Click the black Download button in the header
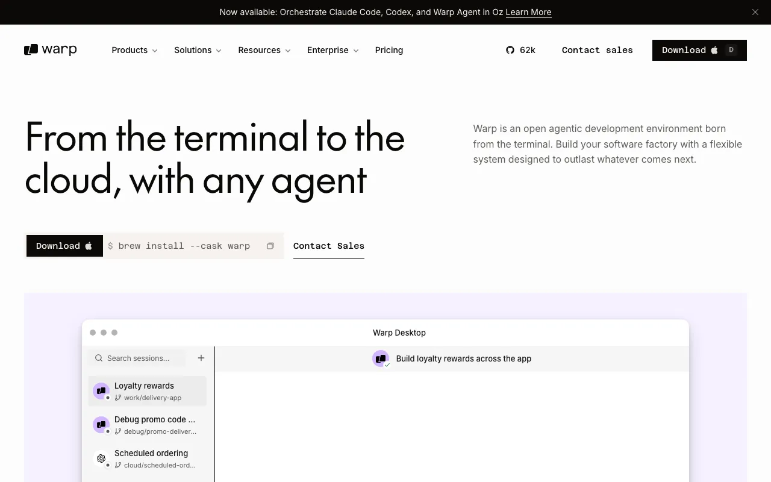This screenshot has width=771, height=482. point(699,50)
